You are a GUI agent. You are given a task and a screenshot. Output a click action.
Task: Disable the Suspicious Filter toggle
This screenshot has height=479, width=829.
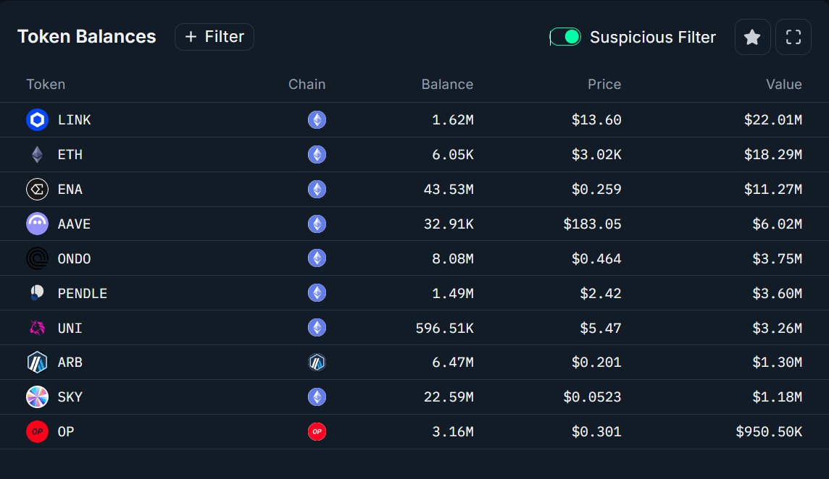[x=565, y=37]
